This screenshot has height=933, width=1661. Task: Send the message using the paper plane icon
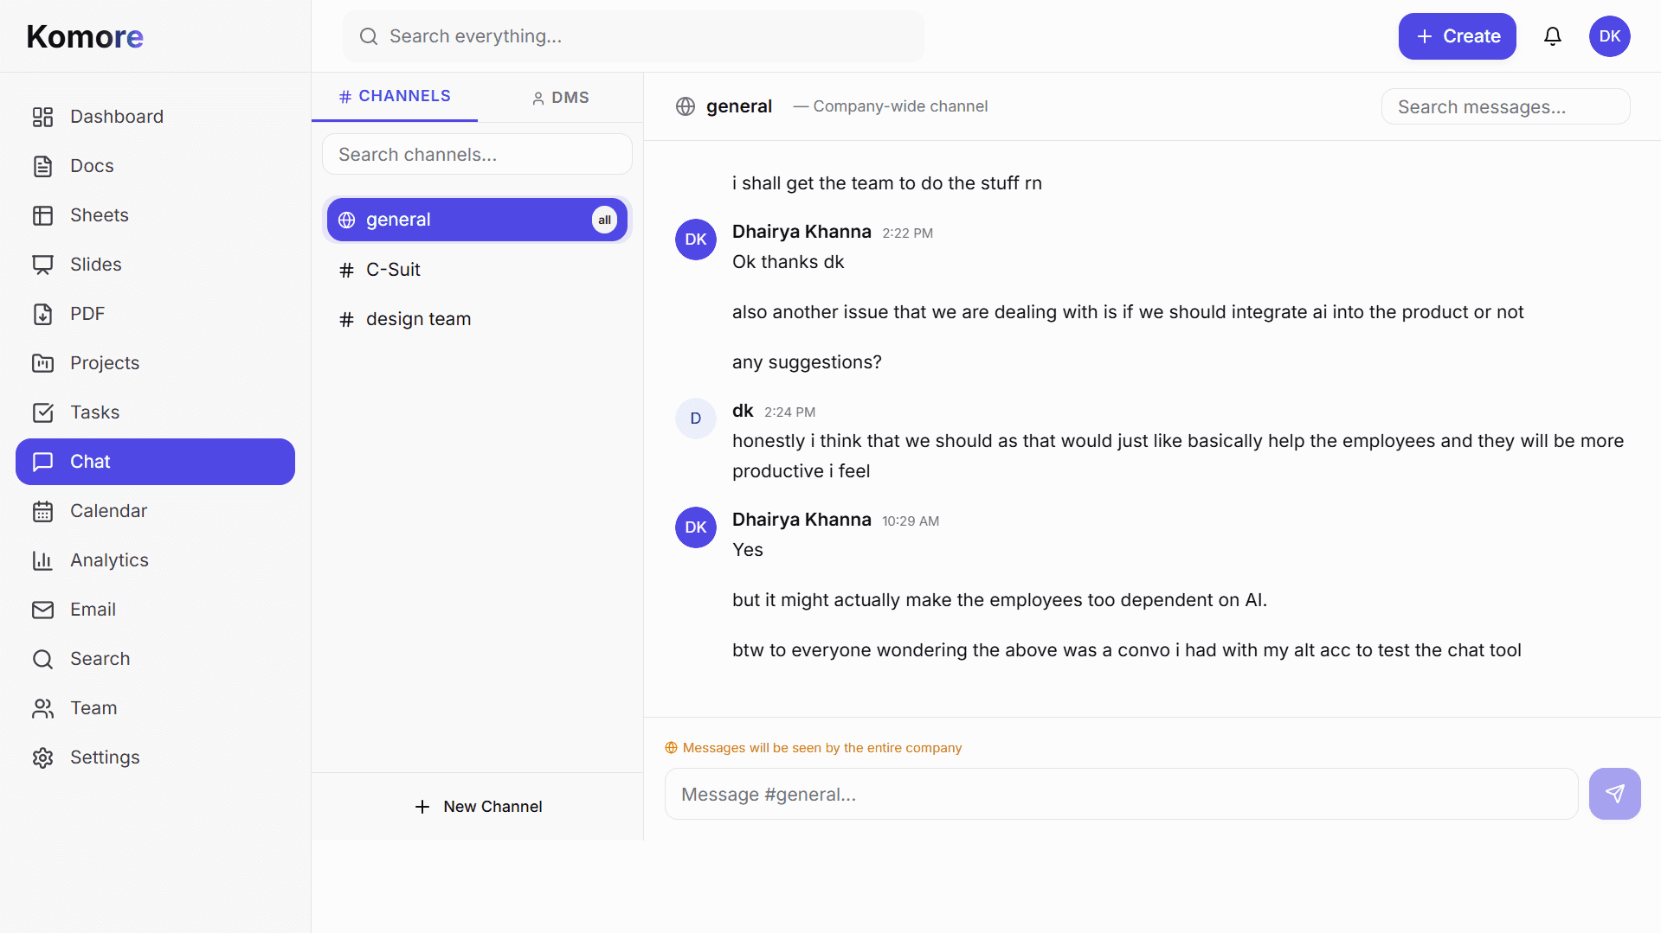pyautogui.click(x=1614, y=793)
